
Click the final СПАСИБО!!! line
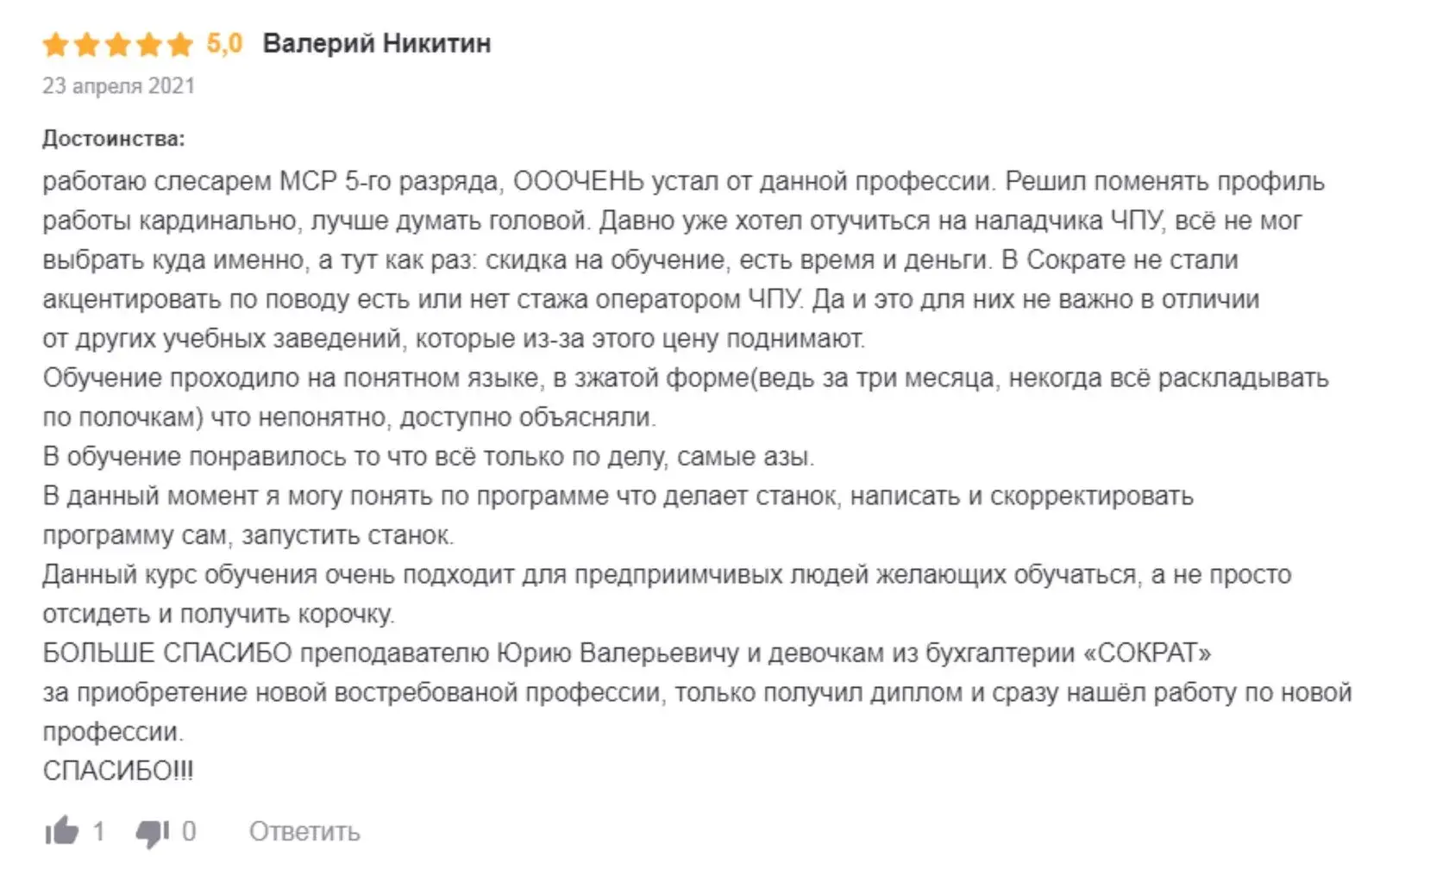point(118,771)
